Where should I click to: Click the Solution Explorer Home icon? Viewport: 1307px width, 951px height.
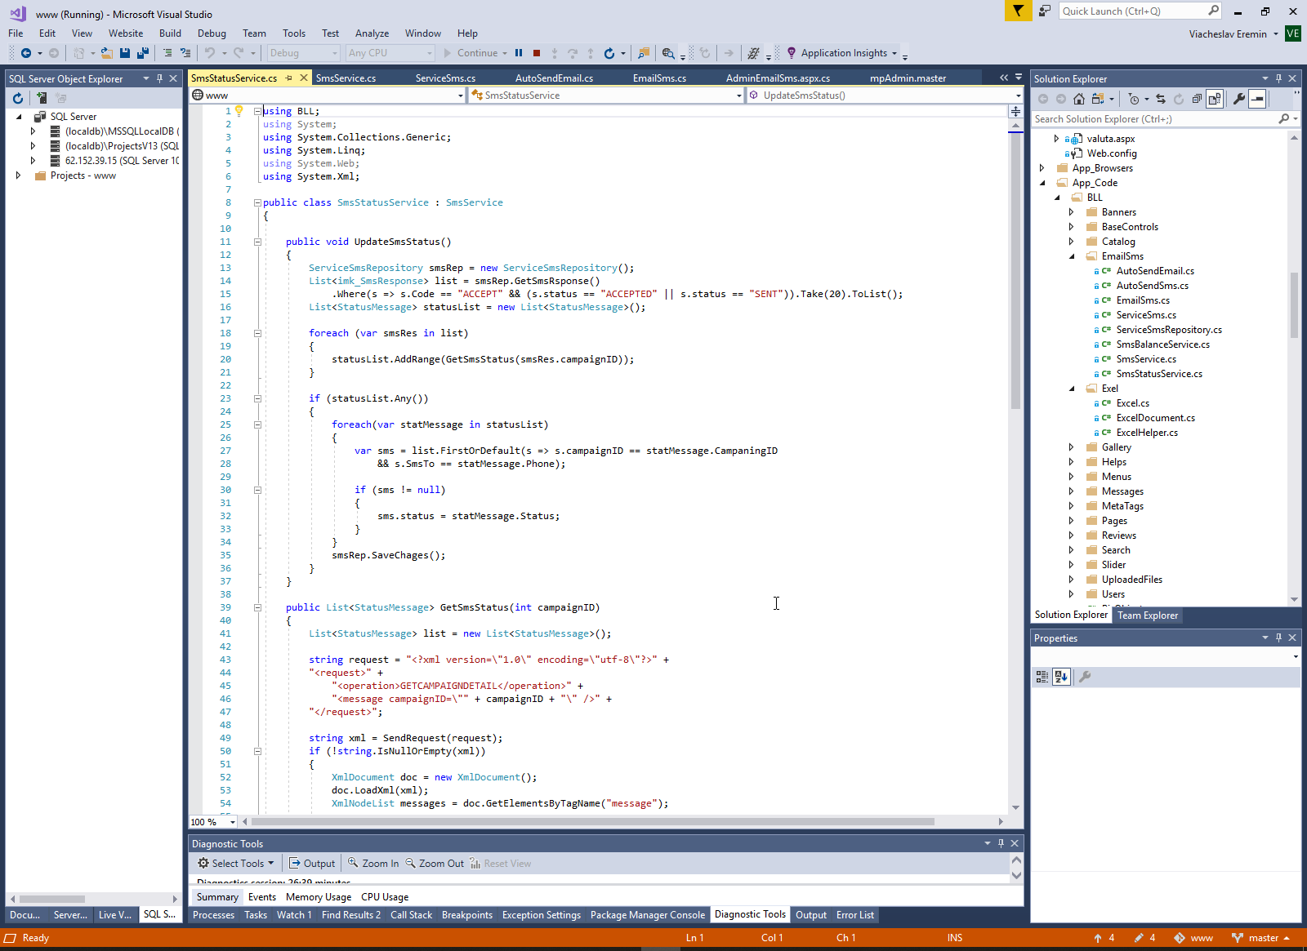point(1079,99)
